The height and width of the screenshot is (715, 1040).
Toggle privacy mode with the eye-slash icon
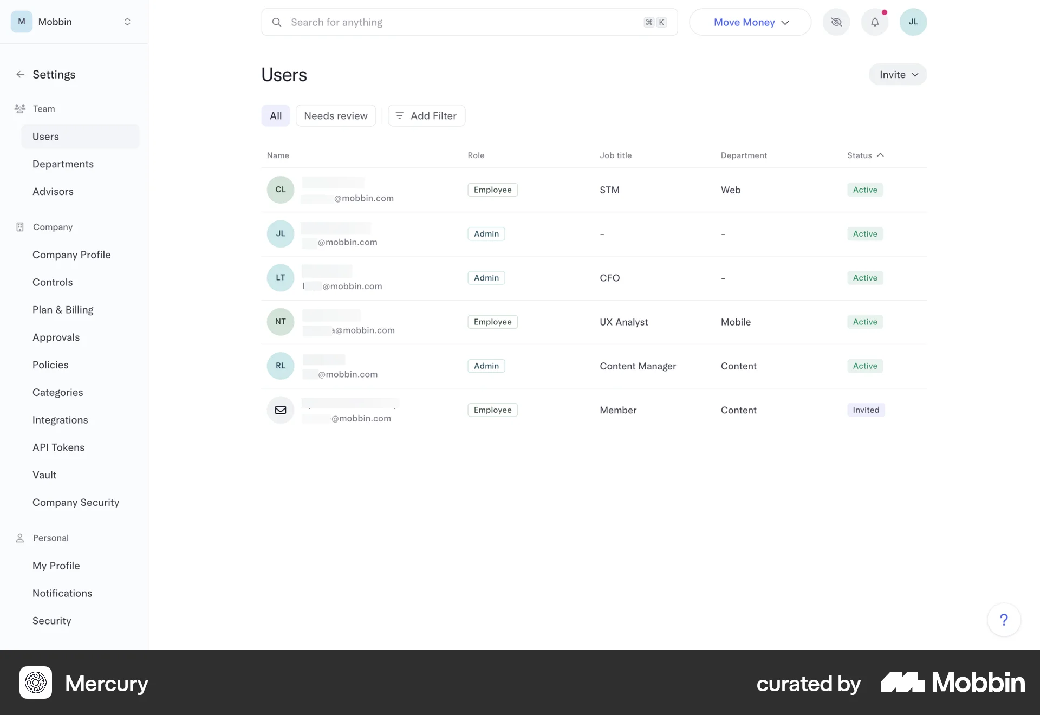(x=836, y=22)
